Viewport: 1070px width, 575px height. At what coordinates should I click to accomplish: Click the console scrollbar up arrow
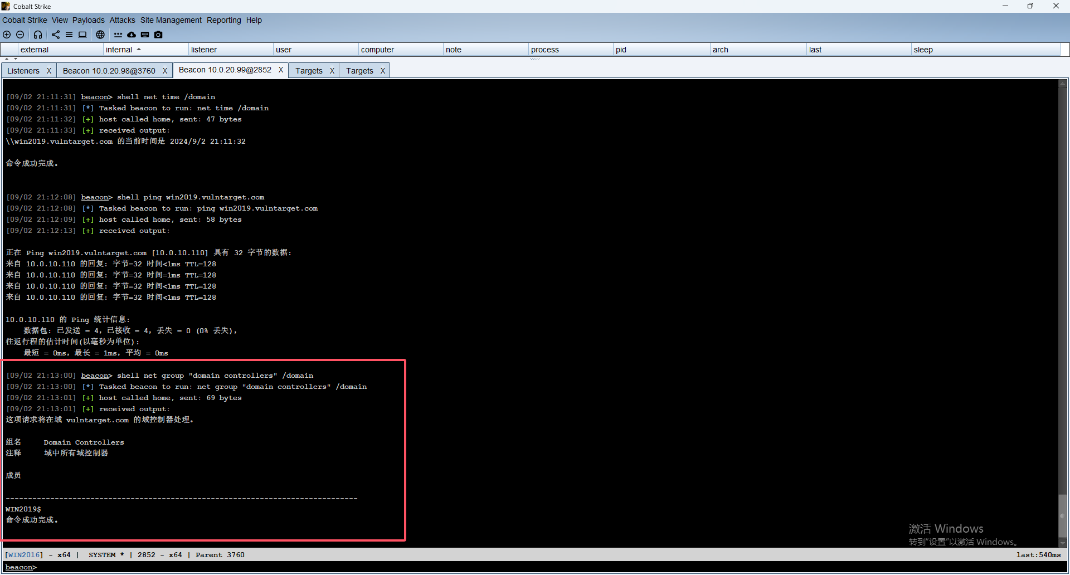tap(1063, 84)
